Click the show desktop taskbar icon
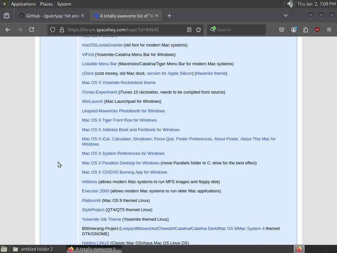 (x=4, y=249)
